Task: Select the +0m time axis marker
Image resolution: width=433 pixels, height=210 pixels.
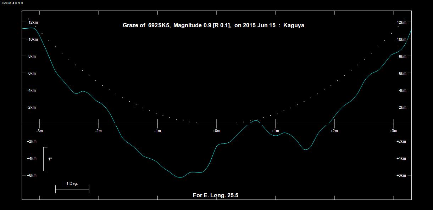Action: click(216, 131)
